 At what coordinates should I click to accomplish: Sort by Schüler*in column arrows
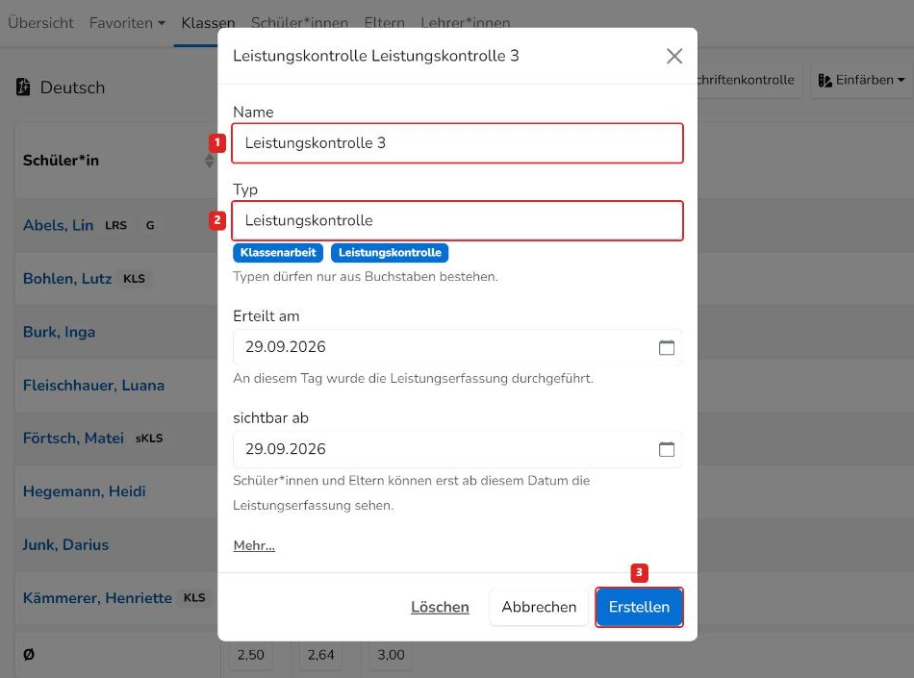tap(210, 161)
